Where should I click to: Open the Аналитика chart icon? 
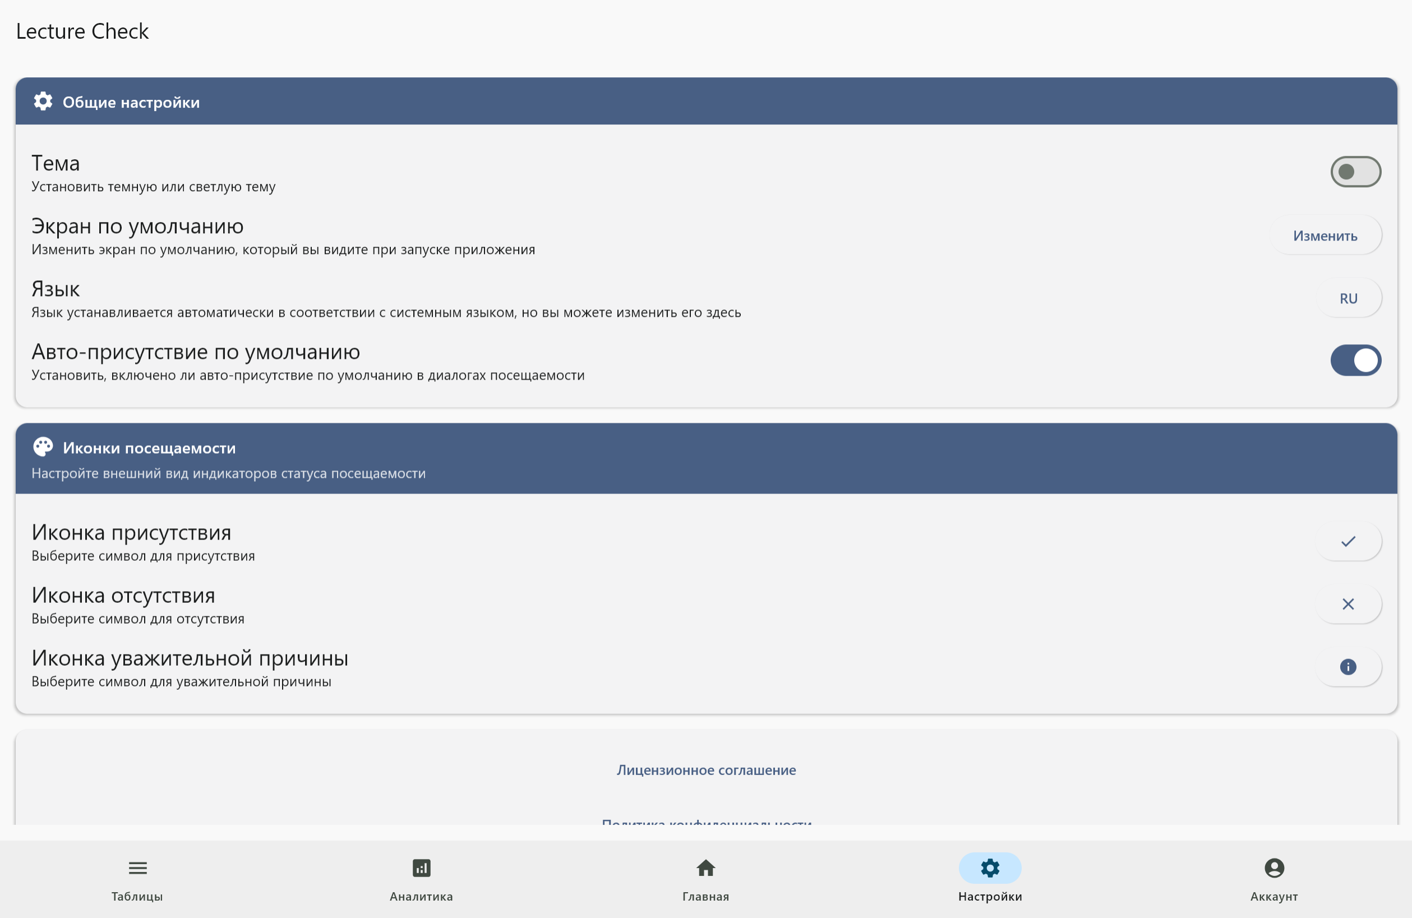pyautogui.click(x=421, y=868)
